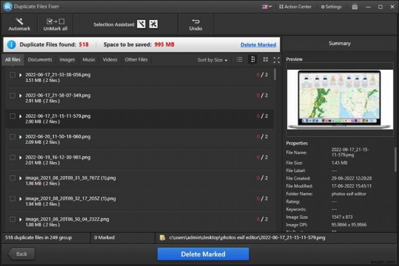399x266 pixels.
Task: Click File Size value 1.45 MB
Action: tap(339, 163)
